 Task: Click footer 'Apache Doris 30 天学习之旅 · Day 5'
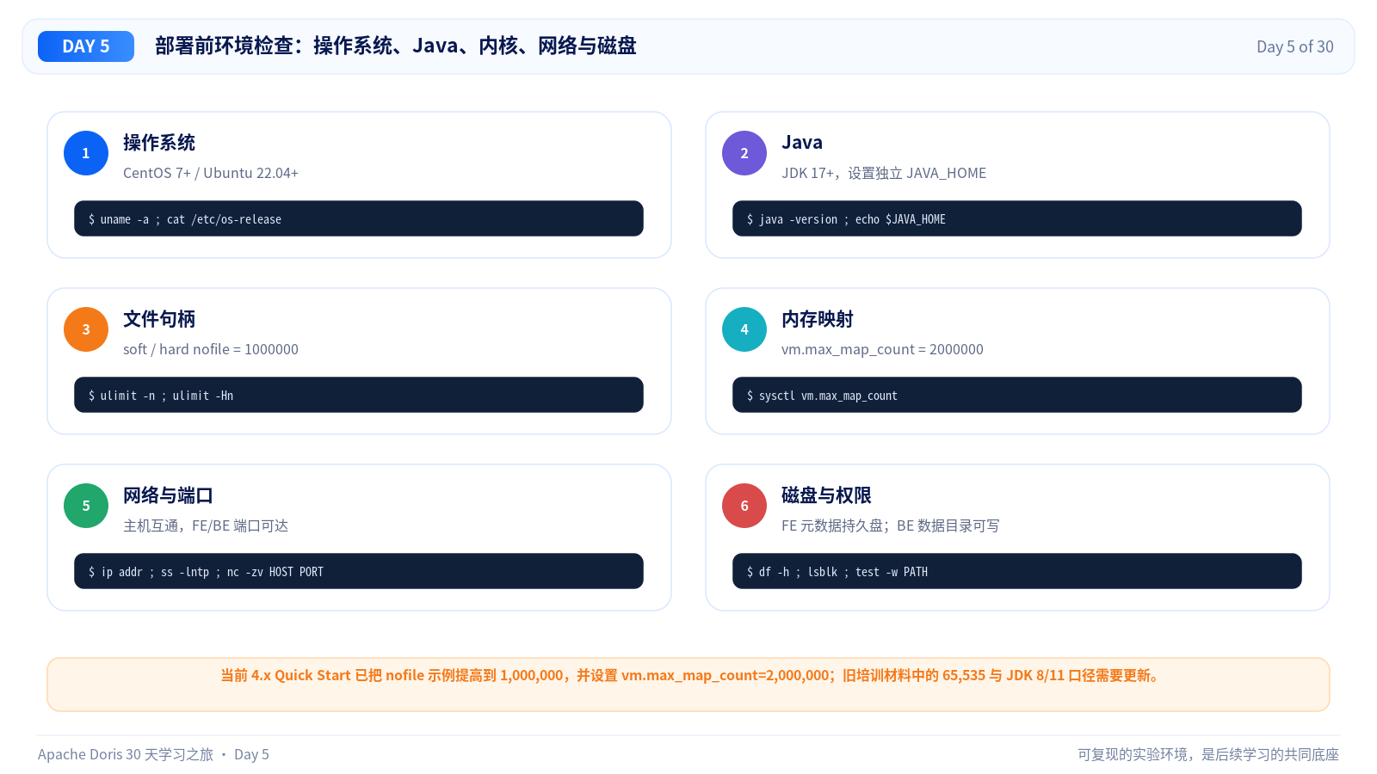(x=153, y=754)
